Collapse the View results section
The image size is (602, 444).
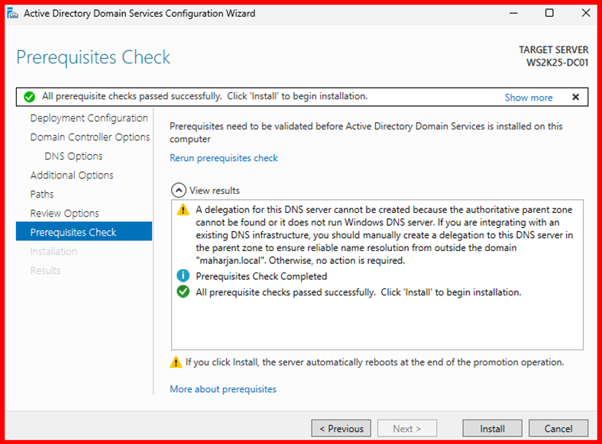[178, 191]
